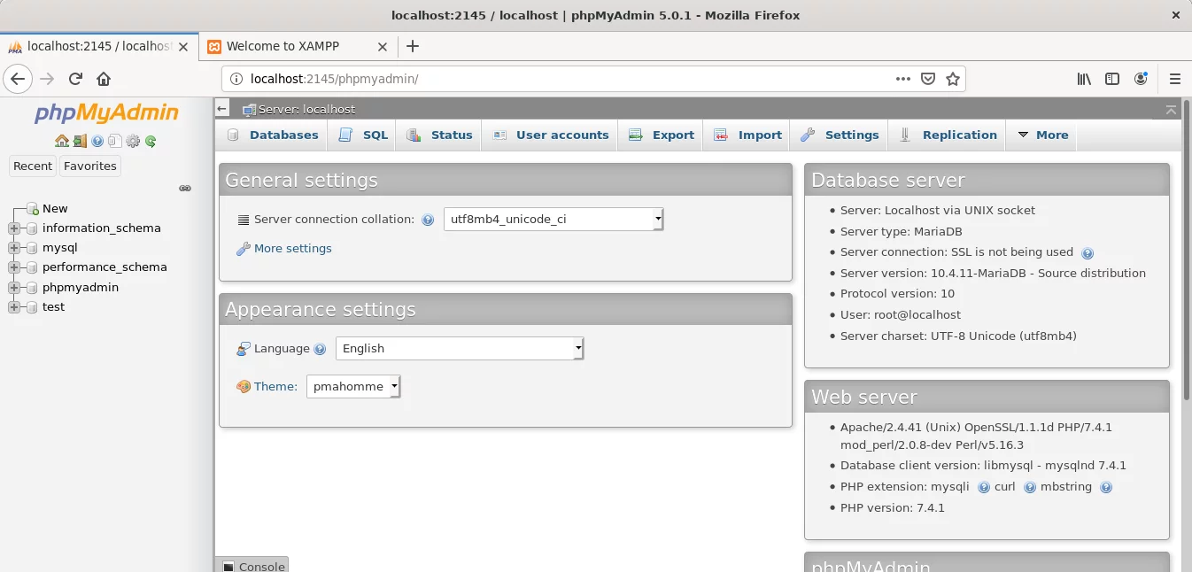Open the Theme dropdown showing pmahomme
This screenshot has height=572, width=1192.
(353, 387)
